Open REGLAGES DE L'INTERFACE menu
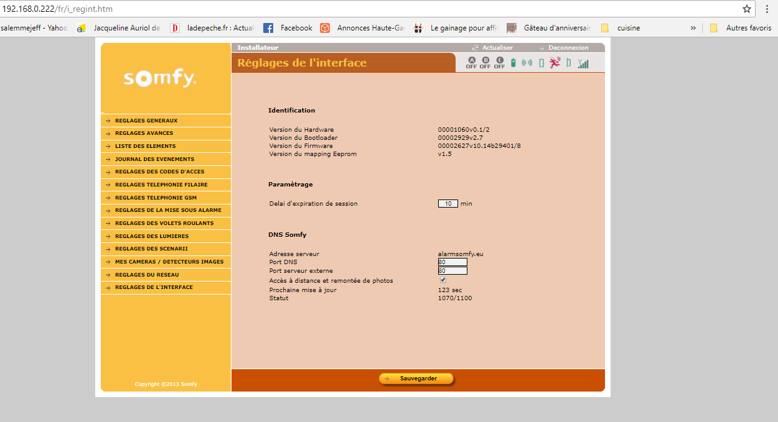The width and height of the screenshot is (778, 422). [x=166, y=287]
